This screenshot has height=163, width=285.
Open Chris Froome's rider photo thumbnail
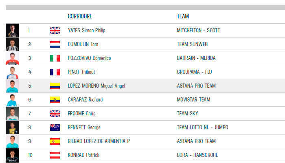(x=12, y=114)
